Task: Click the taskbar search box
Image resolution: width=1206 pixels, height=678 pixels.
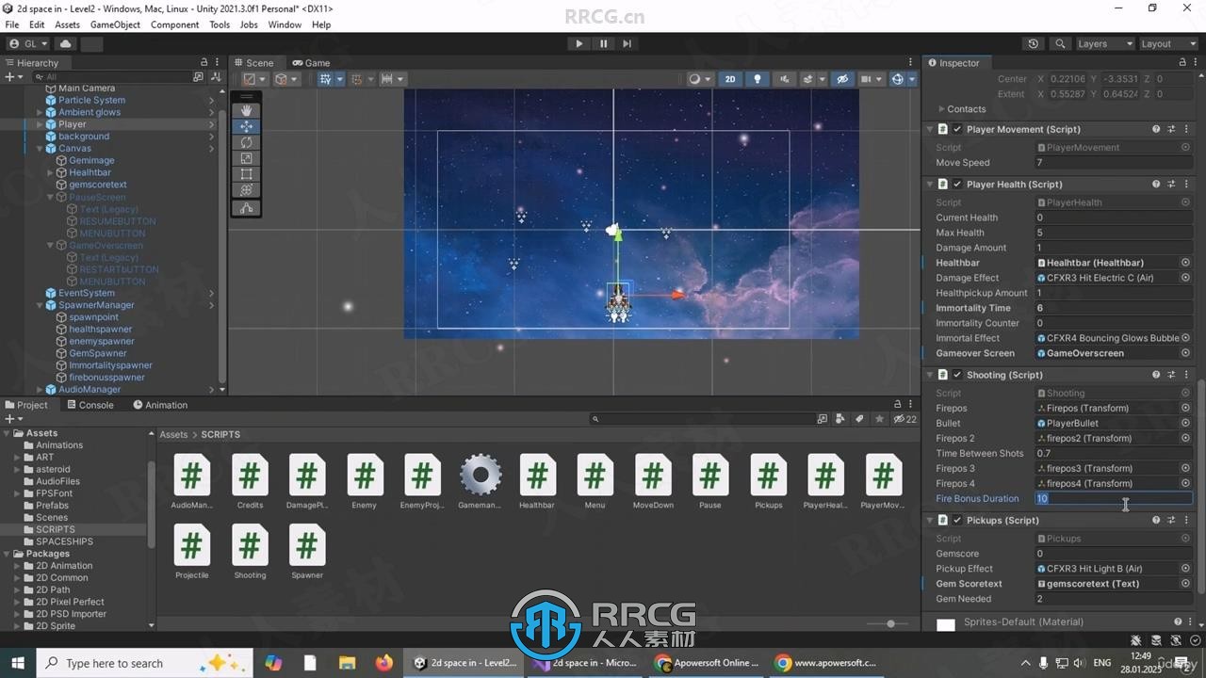Action: click(143, 663)
